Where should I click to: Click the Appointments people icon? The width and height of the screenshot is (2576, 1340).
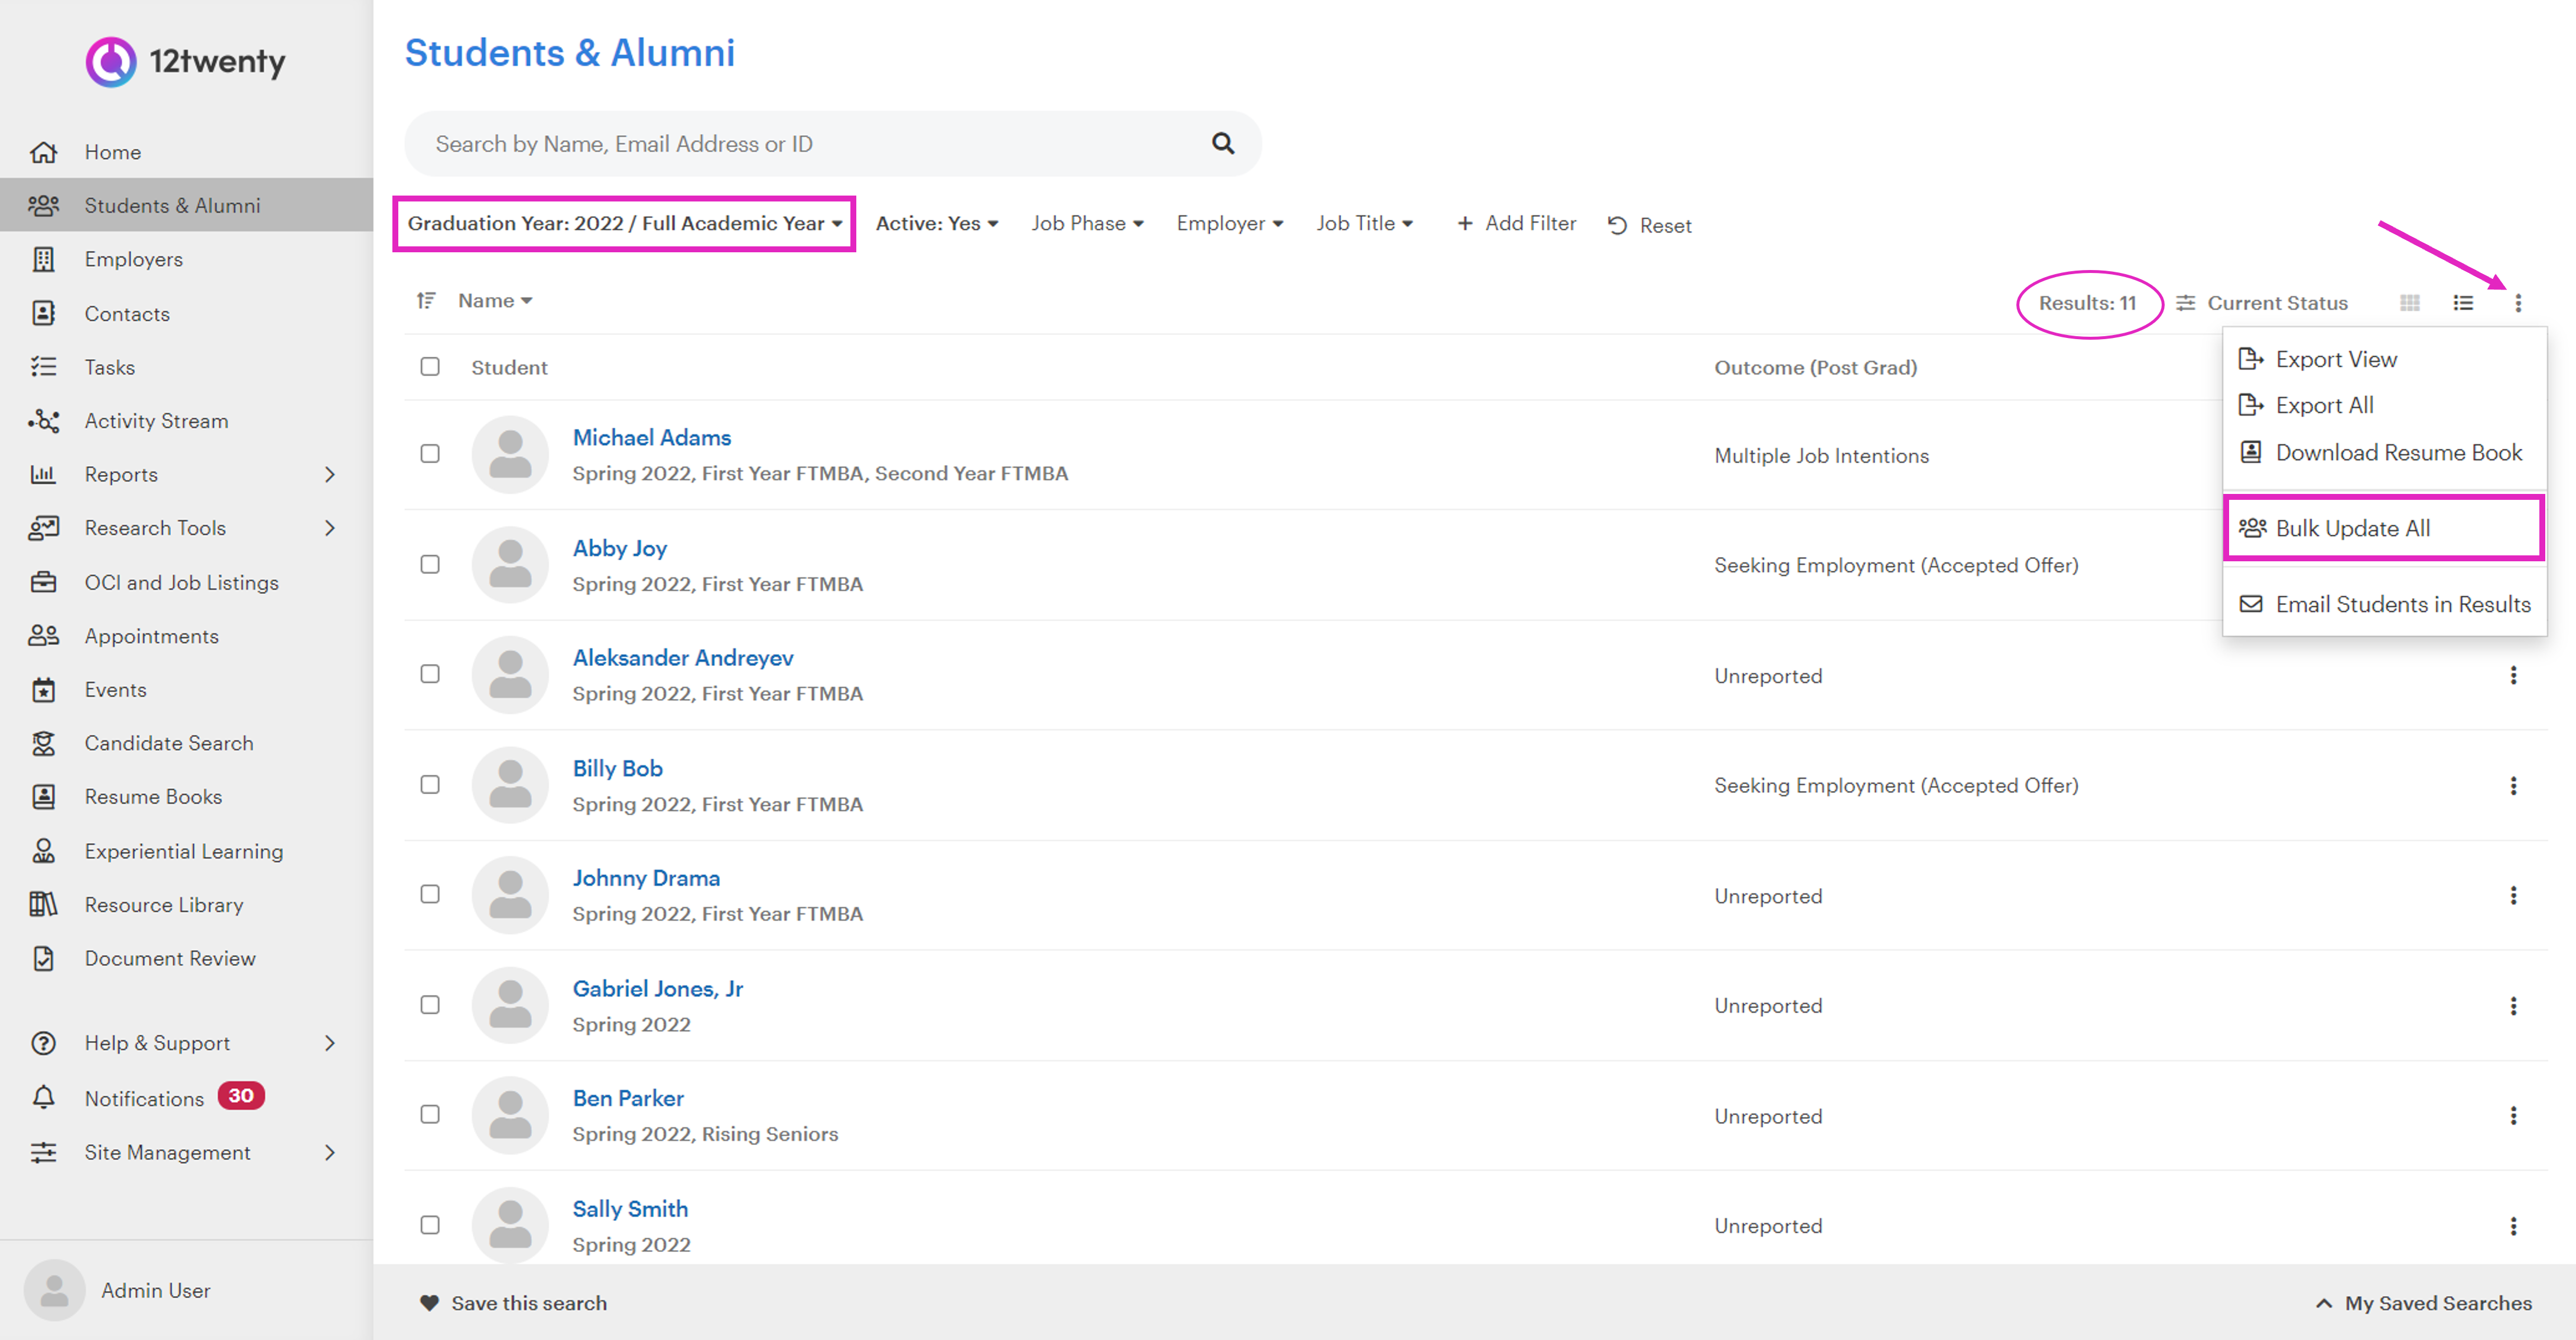click(x=43, y=636)
